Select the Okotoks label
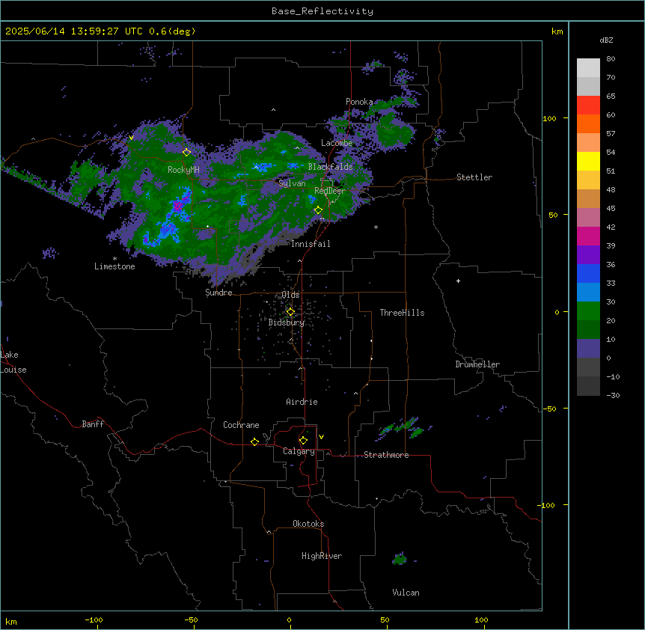The width and height of the screenshot is (645, 630). [308, 524]
